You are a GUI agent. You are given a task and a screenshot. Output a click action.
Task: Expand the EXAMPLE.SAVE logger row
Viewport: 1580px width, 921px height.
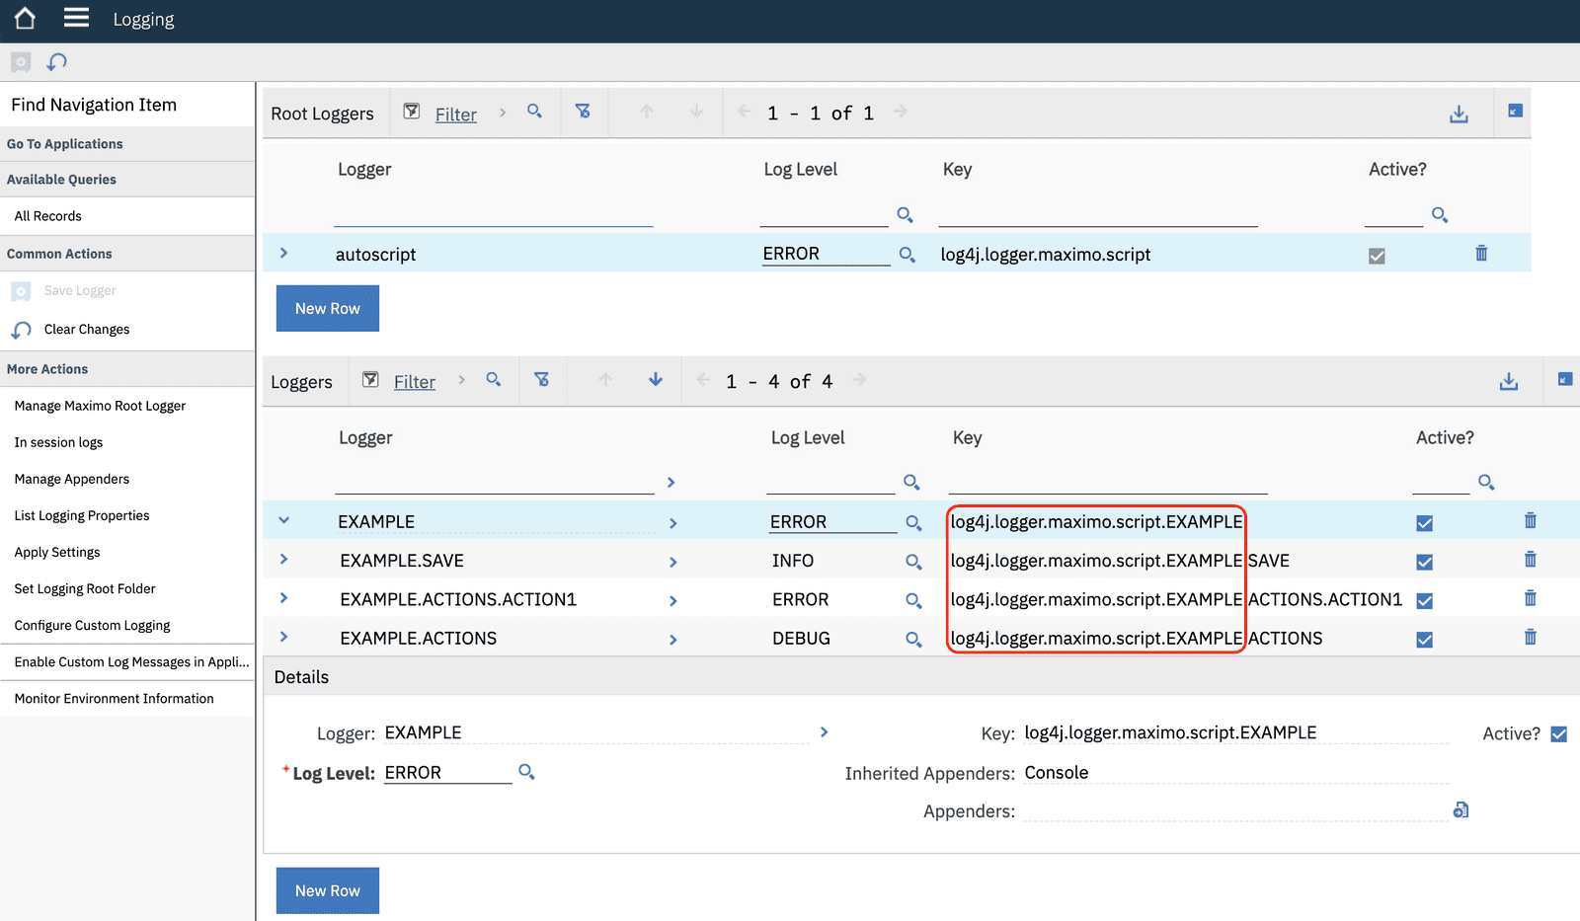pyautogui.click(x=284, y=560)
